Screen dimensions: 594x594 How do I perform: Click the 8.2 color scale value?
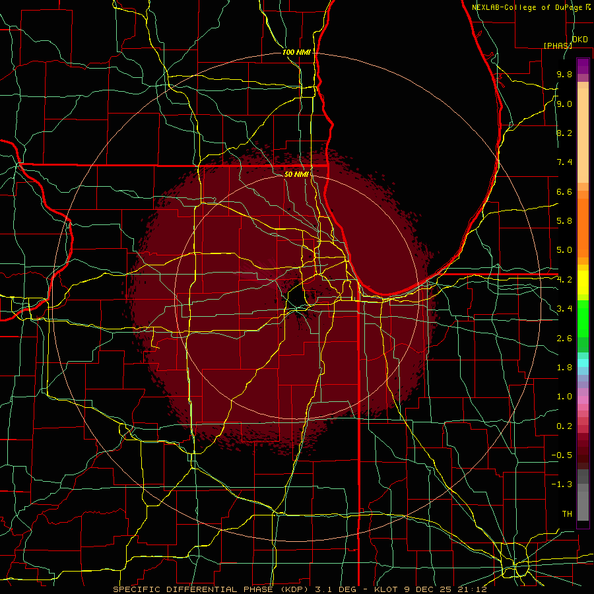(x=564, y=133)
